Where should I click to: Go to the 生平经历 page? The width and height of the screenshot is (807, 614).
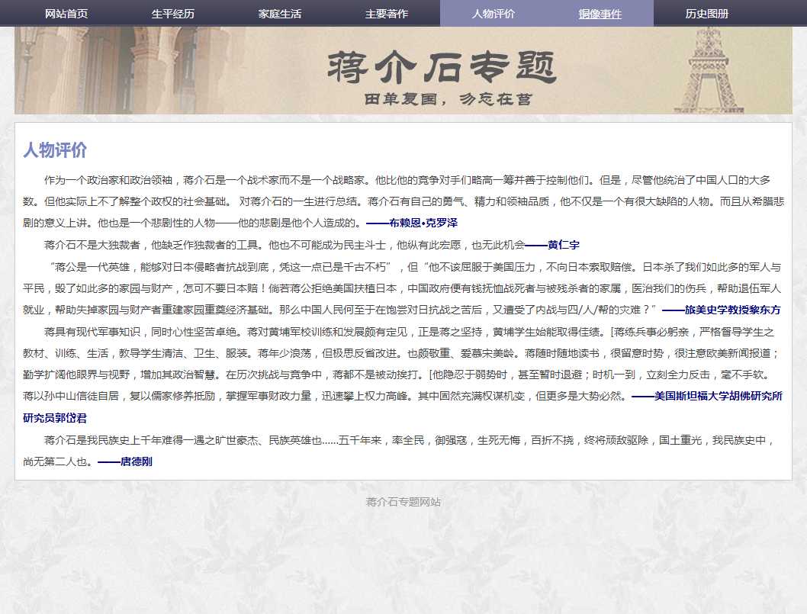coord(173,14)
